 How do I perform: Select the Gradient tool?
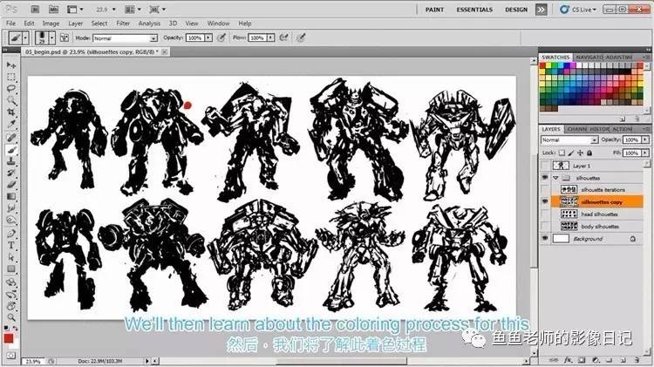11,196
